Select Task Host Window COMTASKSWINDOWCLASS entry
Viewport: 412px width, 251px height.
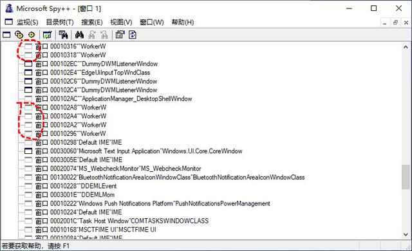tap(129, 221)
